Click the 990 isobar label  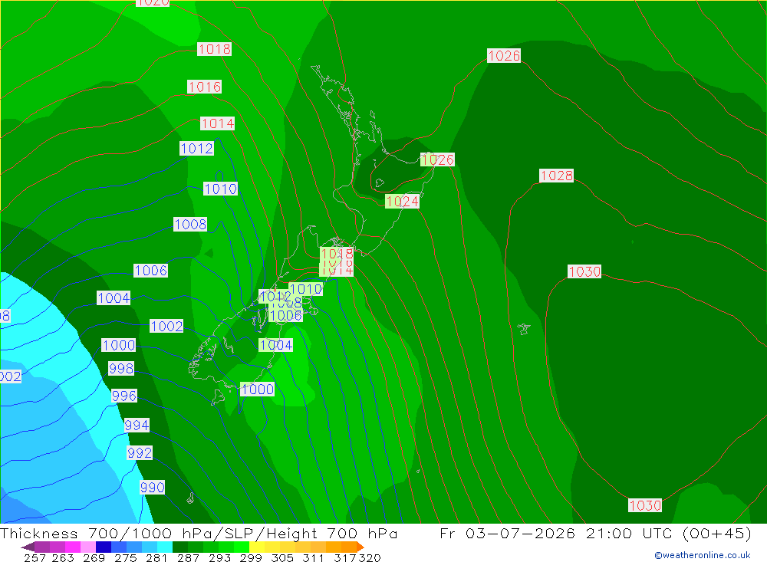point(153,488)
